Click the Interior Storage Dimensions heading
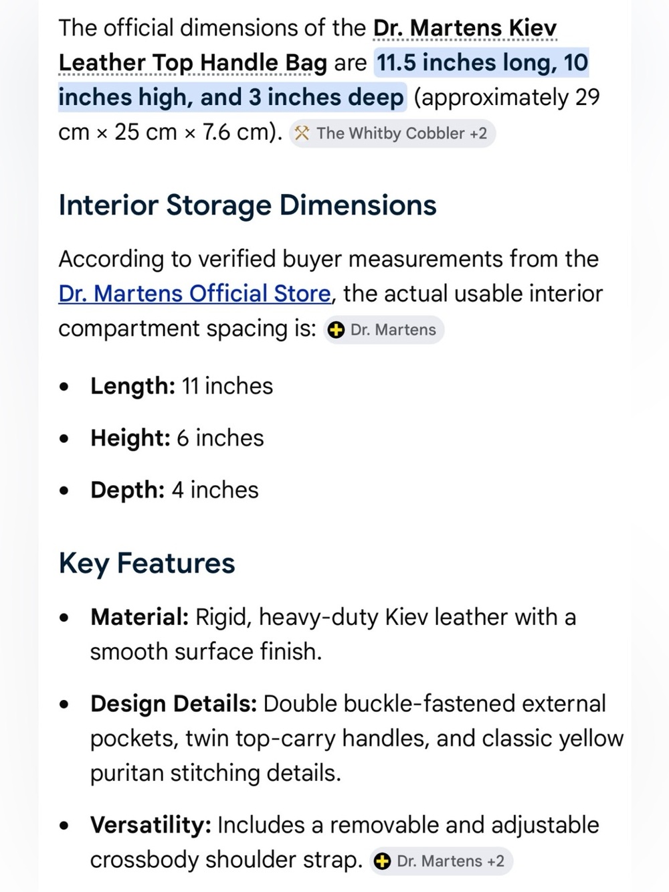Screen dimensions: 669x892 pyautogui.click(x=248, y=205)
